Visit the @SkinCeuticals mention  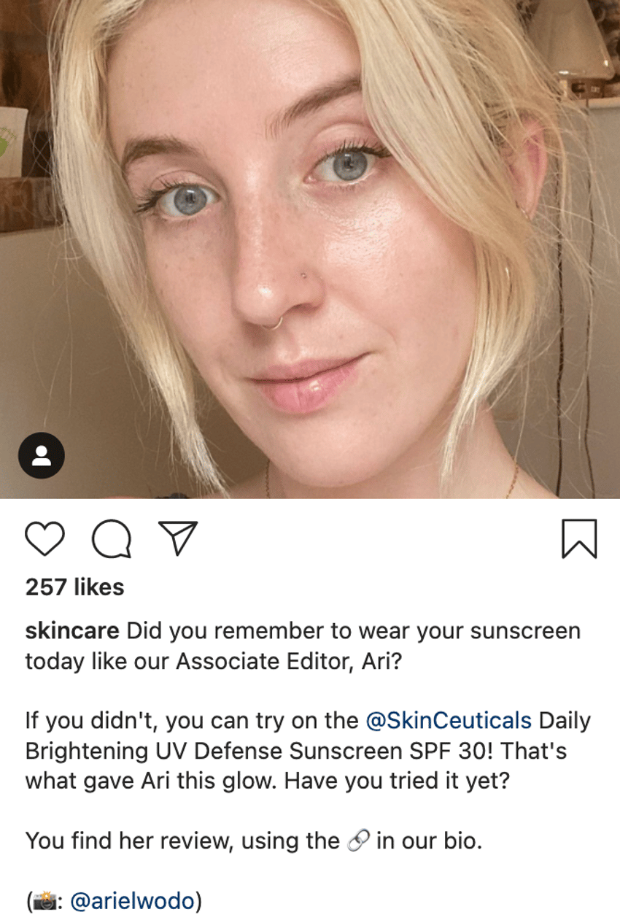point(449,721)
